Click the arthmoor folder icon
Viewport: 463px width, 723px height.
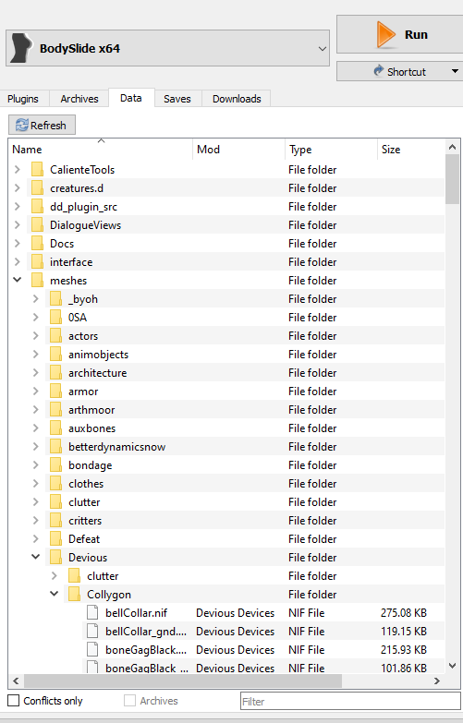(x=55, y=409)
